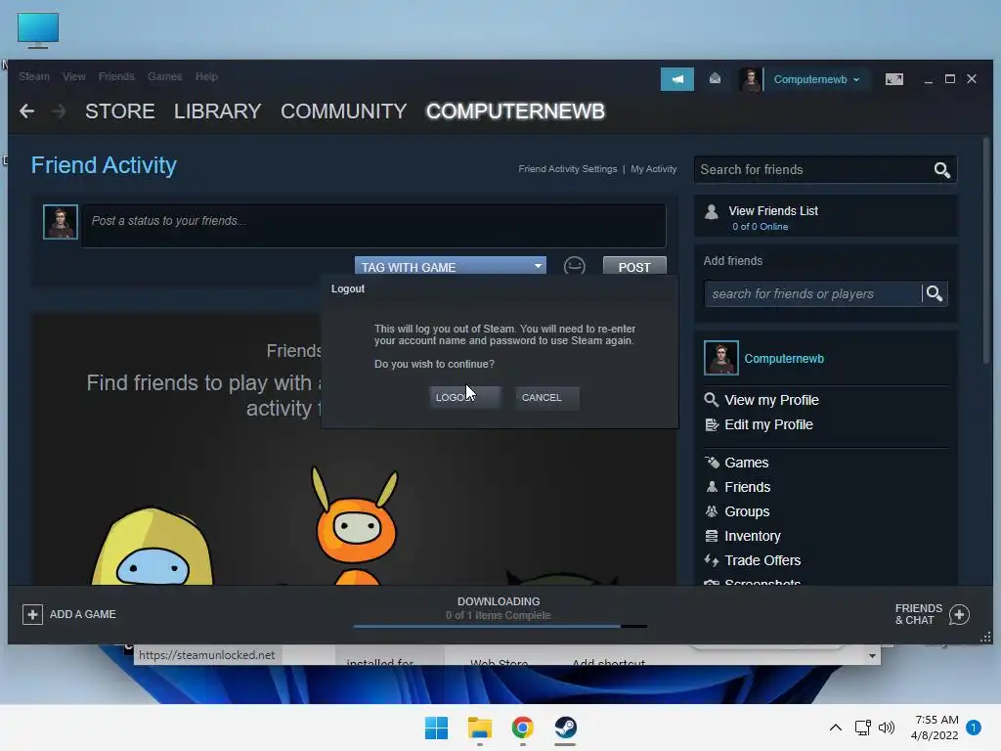
Task: Open View my Profile
Action: coord(771,400)
